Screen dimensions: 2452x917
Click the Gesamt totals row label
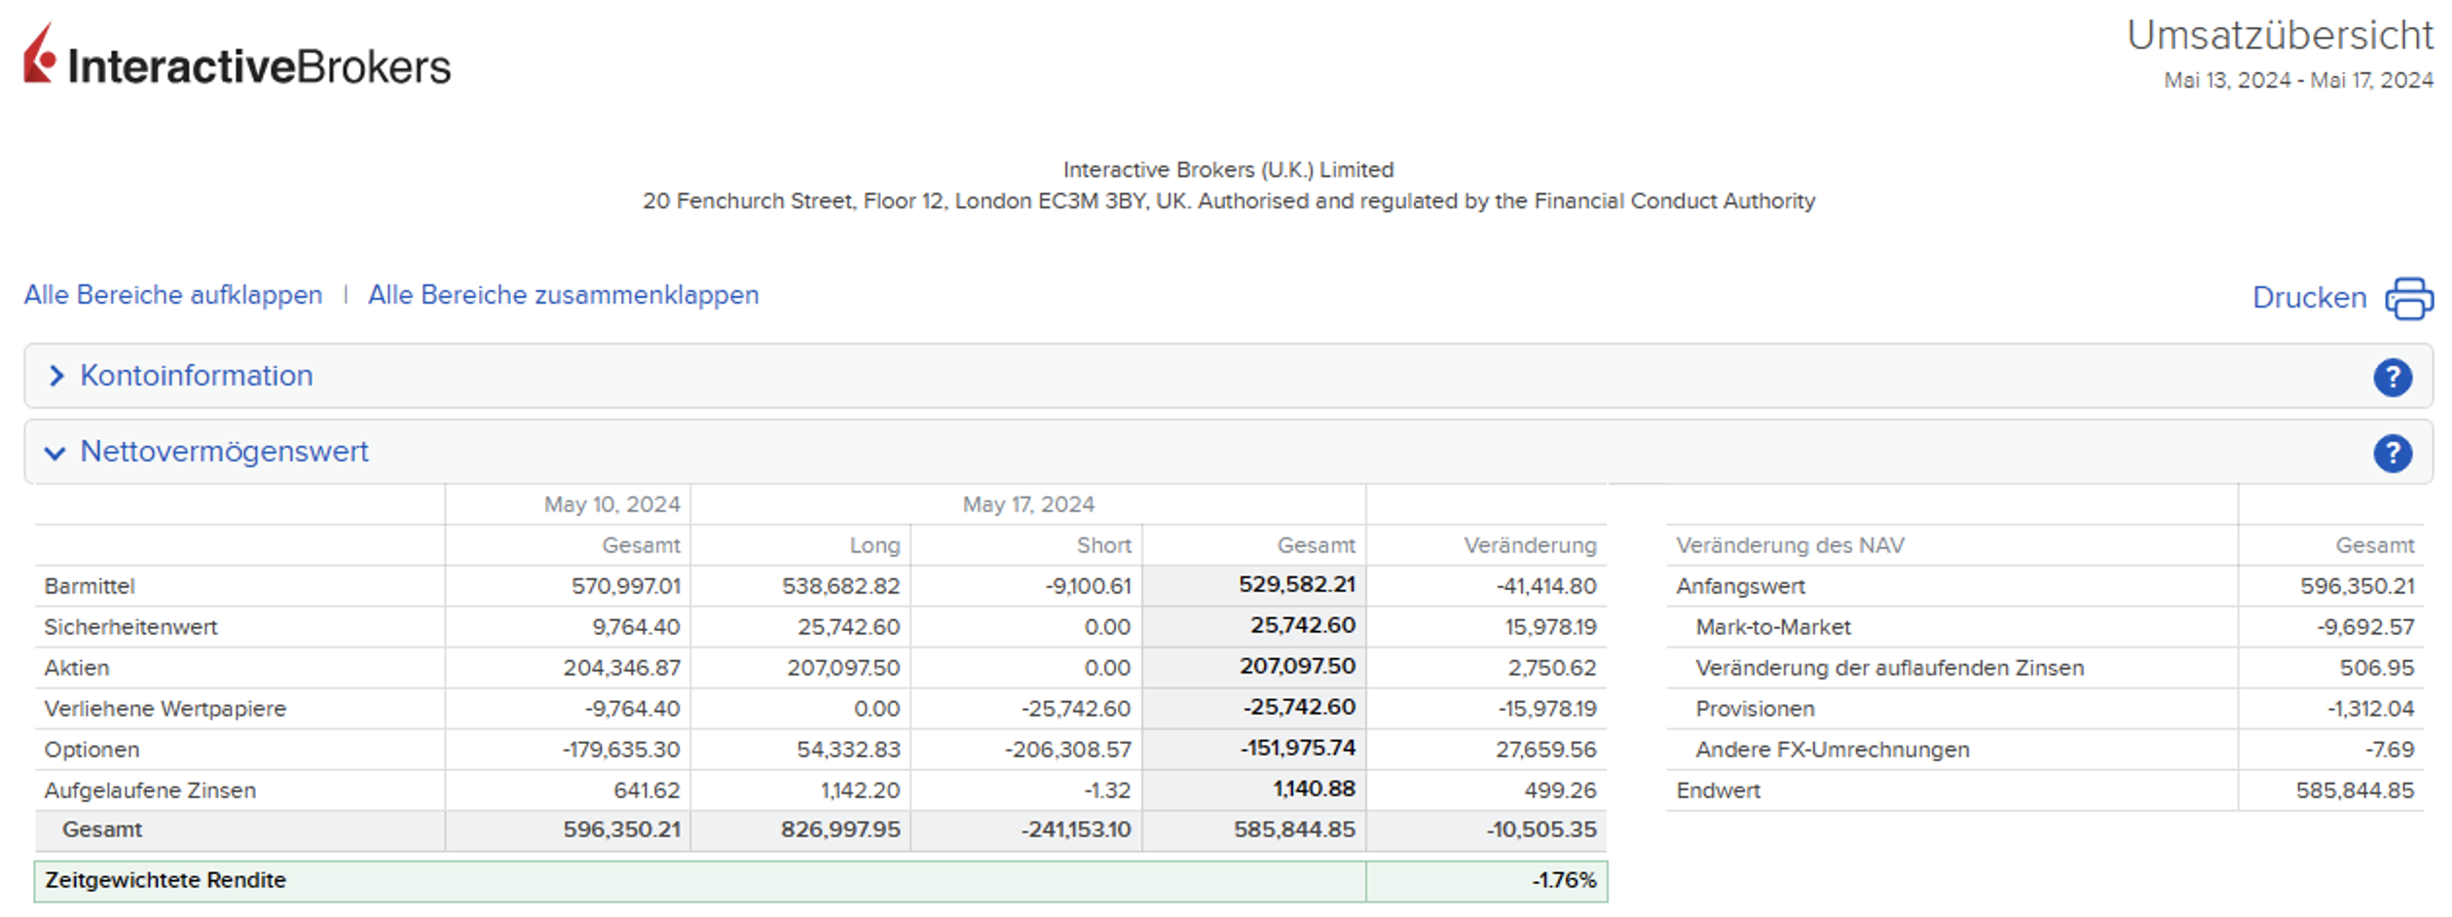click(102, 829)
